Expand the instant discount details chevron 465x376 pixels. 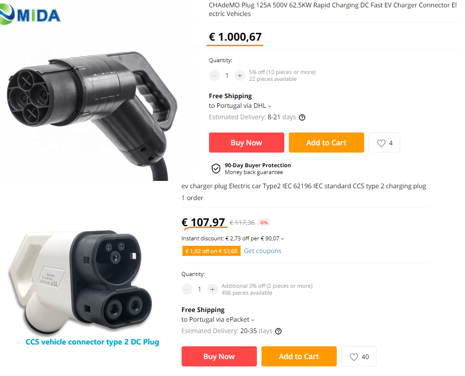click(x=282, y=239)
